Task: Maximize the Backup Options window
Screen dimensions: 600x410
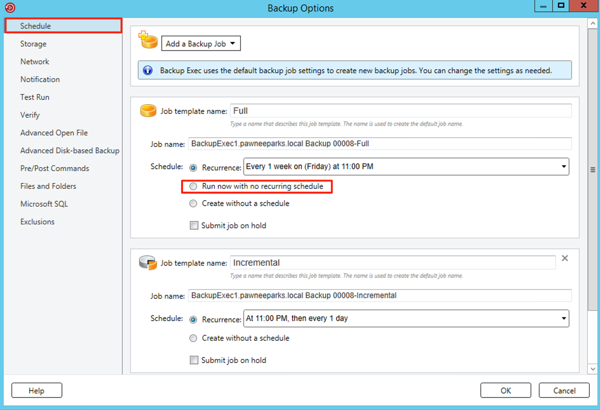Action: coord(561,6)
